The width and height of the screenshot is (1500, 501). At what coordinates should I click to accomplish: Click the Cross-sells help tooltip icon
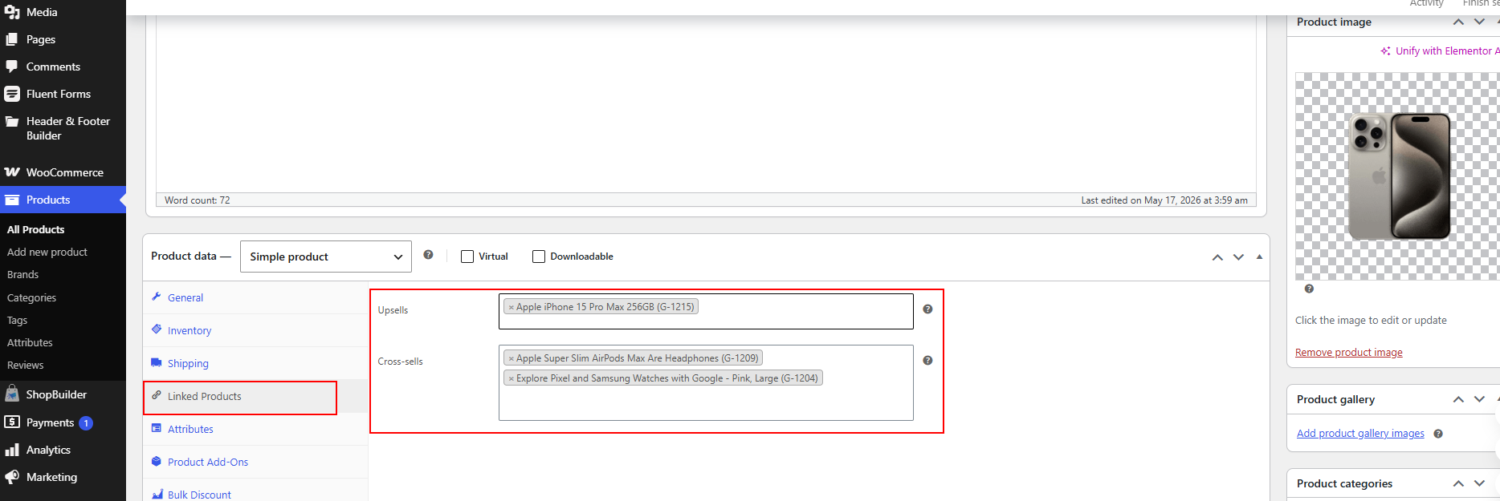coord(927,361)
